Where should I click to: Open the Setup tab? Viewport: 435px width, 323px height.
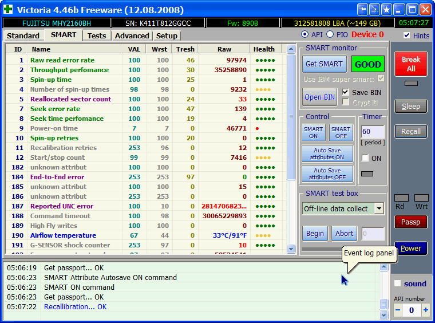coord(167,36)
